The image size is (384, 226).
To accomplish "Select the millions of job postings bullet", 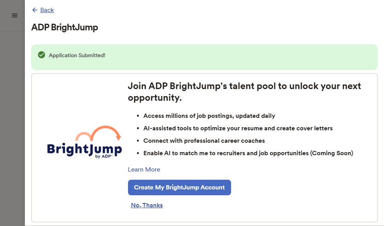I will (x=209, y=116).
